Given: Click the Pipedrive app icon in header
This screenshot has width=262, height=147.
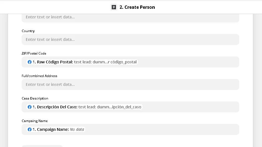Looking at the screenshot, I should (x=114, y=7).
